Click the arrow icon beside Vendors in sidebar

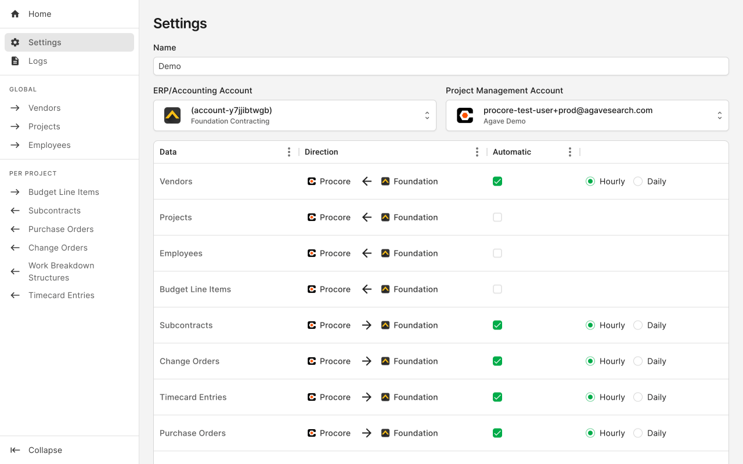[x=15, y=108]
